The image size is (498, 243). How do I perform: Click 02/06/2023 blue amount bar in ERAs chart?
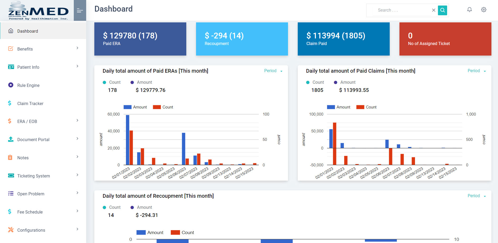183,149
